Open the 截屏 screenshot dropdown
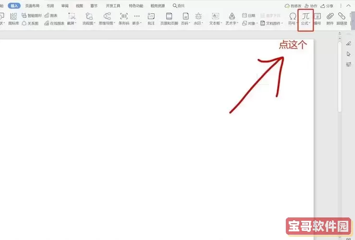 [x=72, y=19]
